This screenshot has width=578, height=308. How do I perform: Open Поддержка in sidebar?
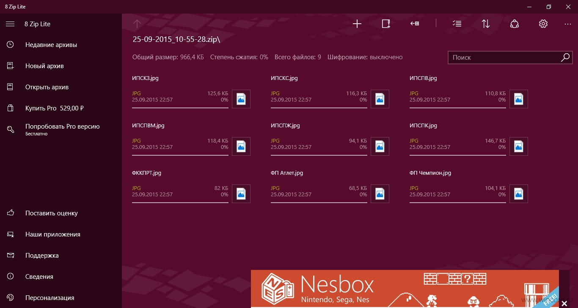click(61, 256)
